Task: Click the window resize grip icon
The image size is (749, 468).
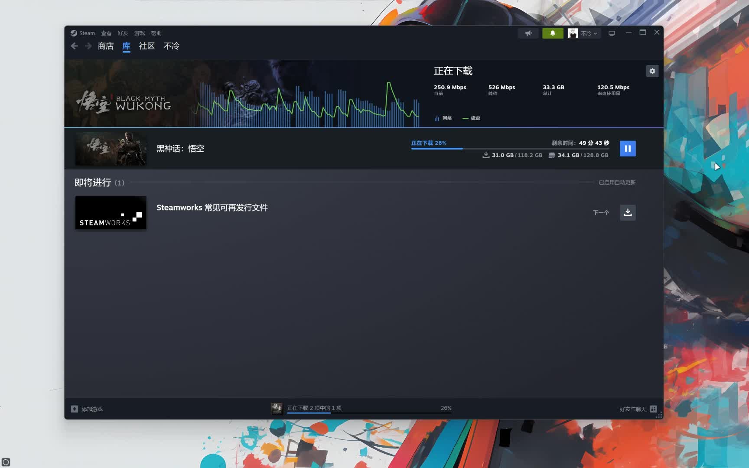Action: (x=659, y=415)
